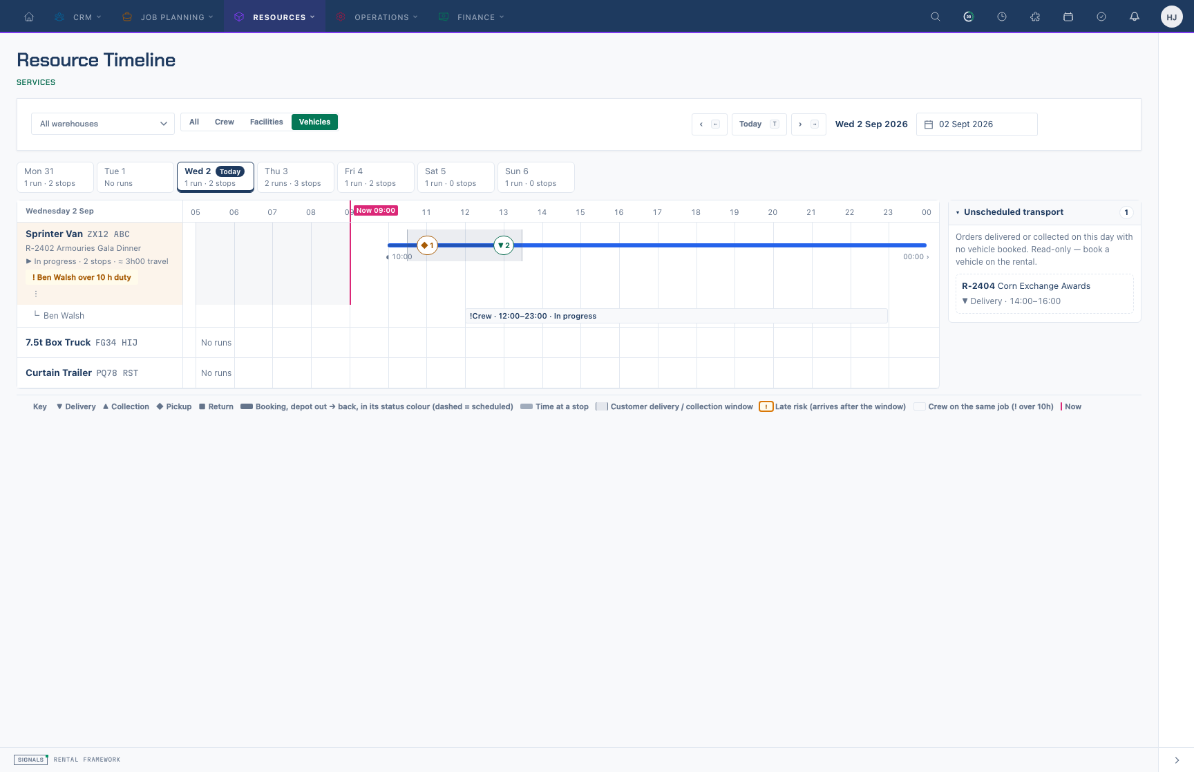Click the 02 Sept 2026 date field
Image resolution: width=1194 pixels, height=772 pixels.
[x=977, y=124]
